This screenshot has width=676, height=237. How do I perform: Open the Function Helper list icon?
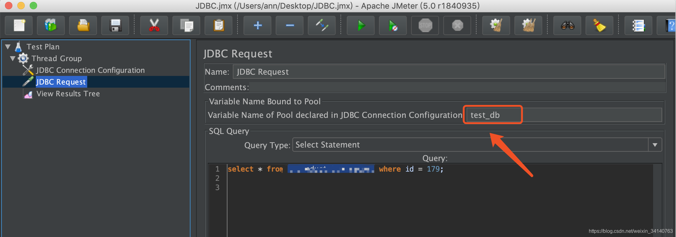639,25
